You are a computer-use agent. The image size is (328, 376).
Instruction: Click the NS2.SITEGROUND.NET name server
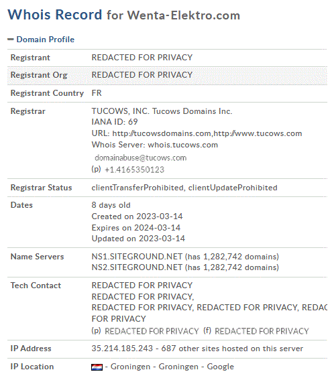(x=137, y=267)
